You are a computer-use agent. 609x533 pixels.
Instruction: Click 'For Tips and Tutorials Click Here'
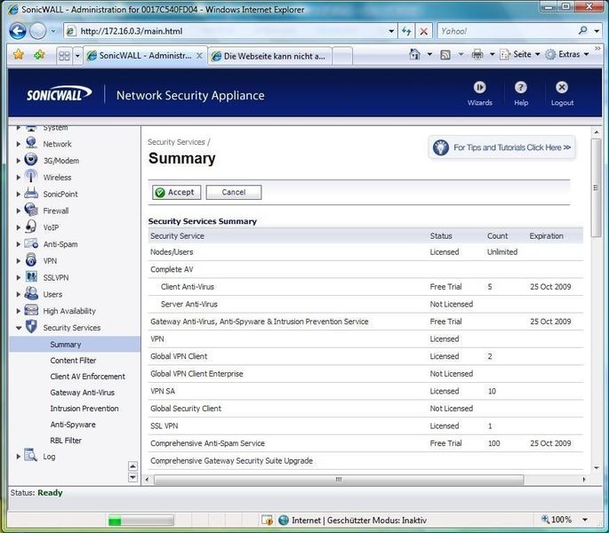point(501,147)
